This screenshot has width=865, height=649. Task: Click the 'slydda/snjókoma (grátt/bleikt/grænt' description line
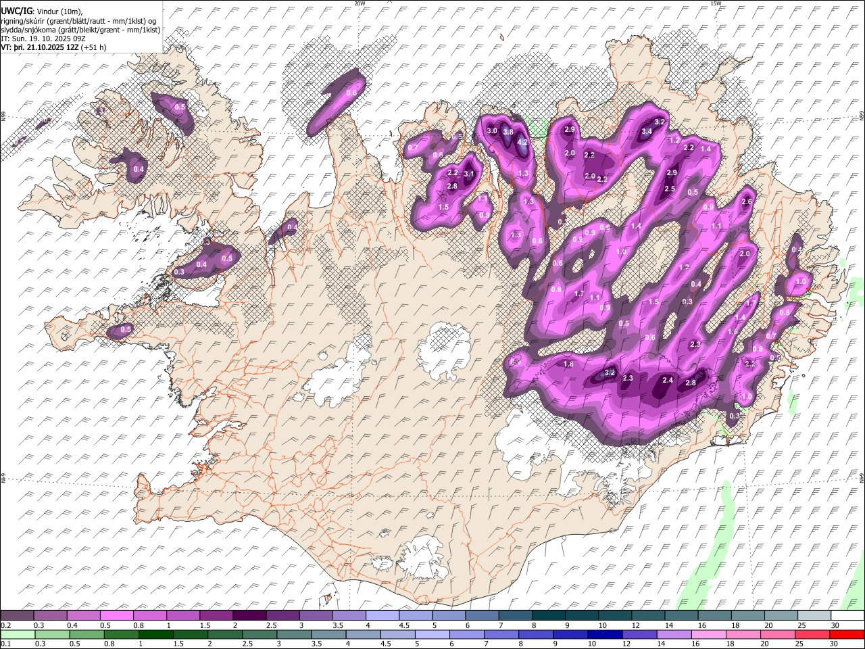pyautogui.click(x=81, y=29)
